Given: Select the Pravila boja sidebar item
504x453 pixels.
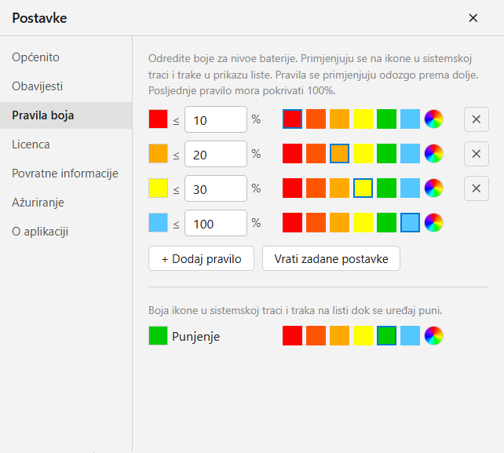Looking at the screenshot, I should (x=66, y=115).
